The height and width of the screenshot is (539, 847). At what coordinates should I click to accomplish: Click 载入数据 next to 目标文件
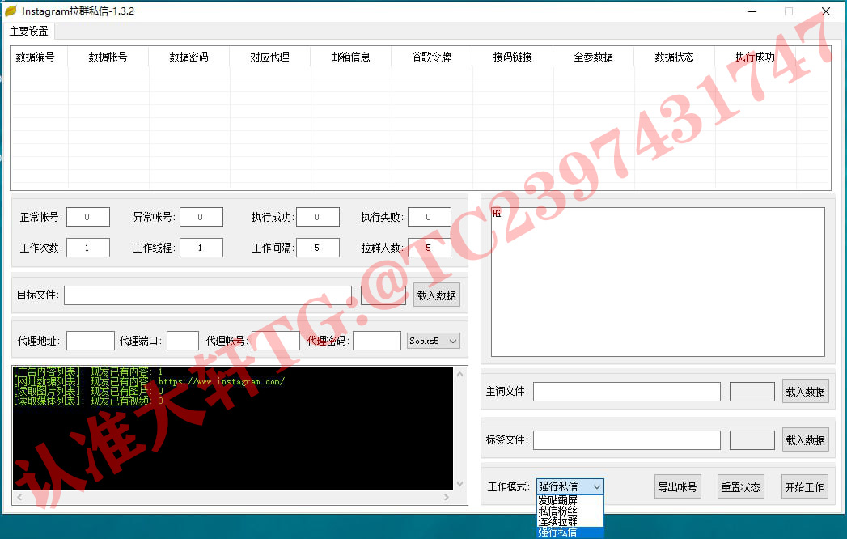[x=437, y=295]
